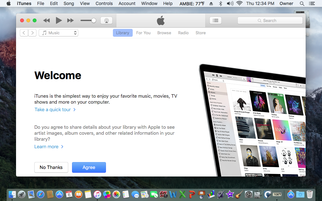Screen dimensions: 322x201
Task: Launch Microsoft Excel X icon in dock
Action: (x=182, y=194)
